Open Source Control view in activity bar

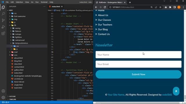(3, 20)
